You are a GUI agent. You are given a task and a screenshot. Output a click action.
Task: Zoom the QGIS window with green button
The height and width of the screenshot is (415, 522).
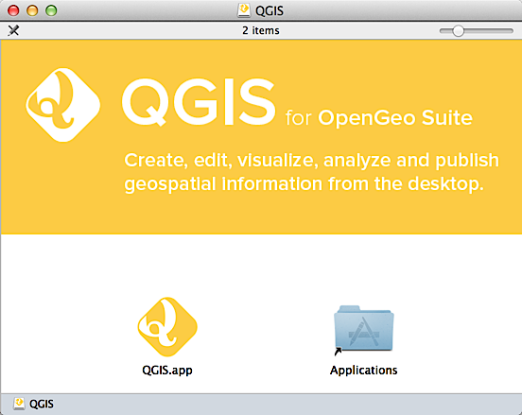[x=51, y=10]
